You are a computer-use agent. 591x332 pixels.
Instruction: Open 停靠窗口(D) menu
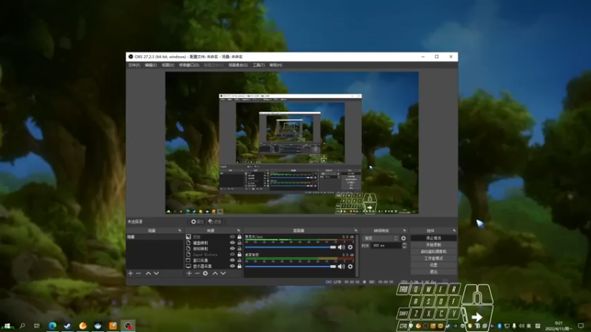189,65
